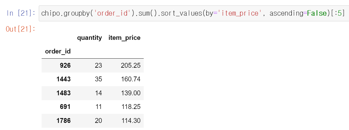The image size is (349, 130).
Task: Click the order_id index header
Action: pos(58,51)
